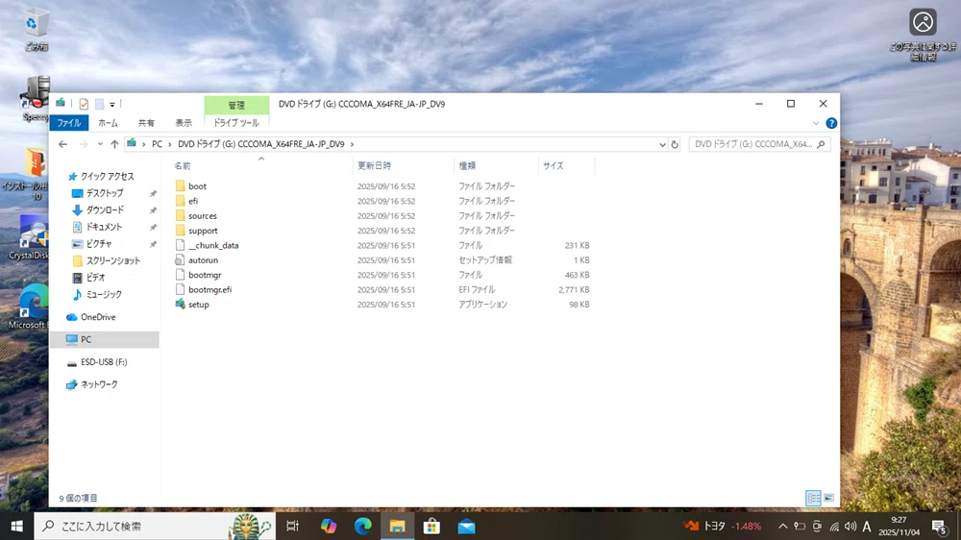
Task: Open Mail app from taskbar
Action: click(466, 526)
